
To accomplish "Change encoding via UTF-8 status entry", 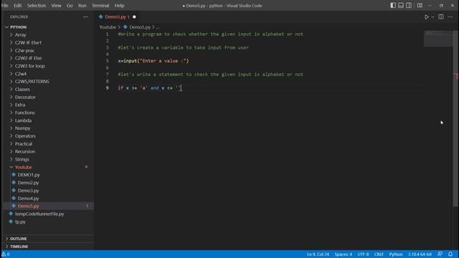I will click(363, 254).
